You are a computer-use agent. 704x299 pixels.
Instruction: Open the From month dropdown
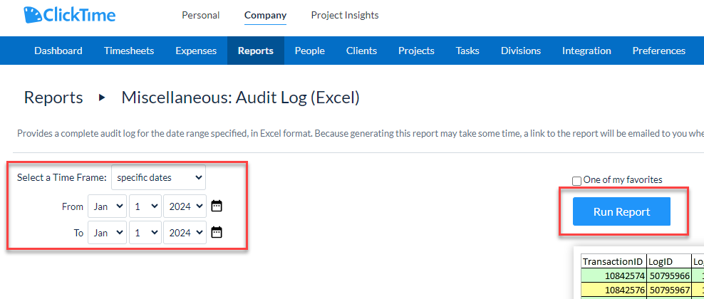click(108, 206)
